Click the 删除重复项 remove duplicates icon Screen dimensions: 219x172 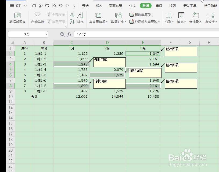pos(140,14)
